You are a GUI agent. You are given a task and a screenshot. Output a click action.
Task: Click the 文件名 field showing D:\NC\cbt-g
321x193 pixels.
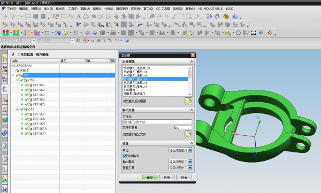coord(157,122)
